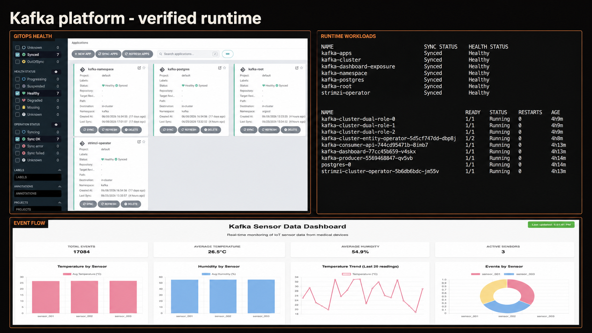Refresh the kafka-root application
Screen dimensions: 592x333
pyautogui.click(x=269, y=130)
